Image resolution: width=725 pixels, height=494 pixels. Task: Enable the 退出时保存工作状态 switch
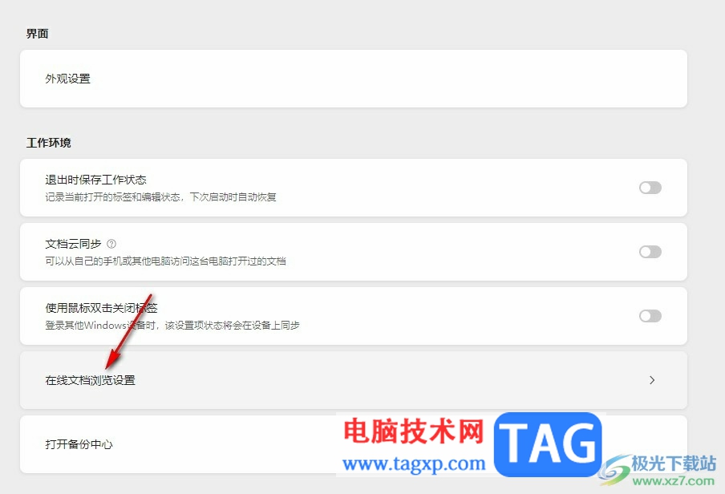pos(650,188)
